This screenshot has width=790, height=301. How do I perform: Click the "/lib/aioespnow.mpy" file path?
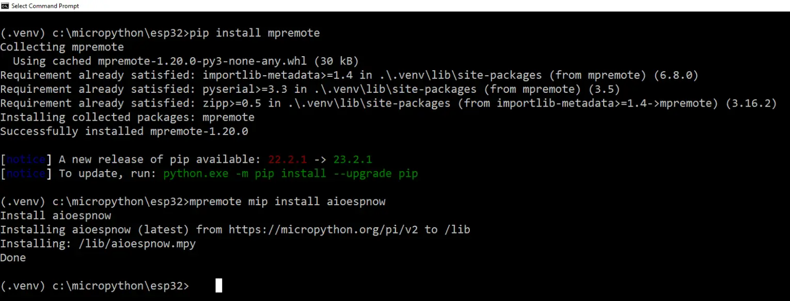pos(137,243)
